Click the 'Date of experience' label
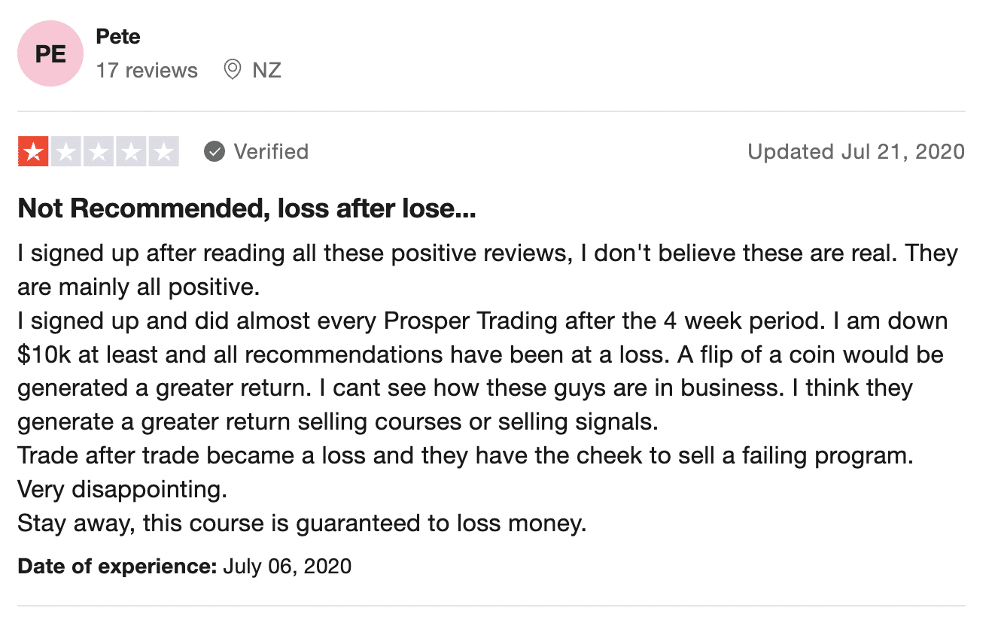 pos(117,566)
